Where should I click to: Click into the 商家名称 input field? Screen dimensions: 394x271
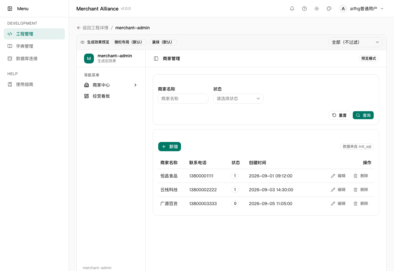183,99
